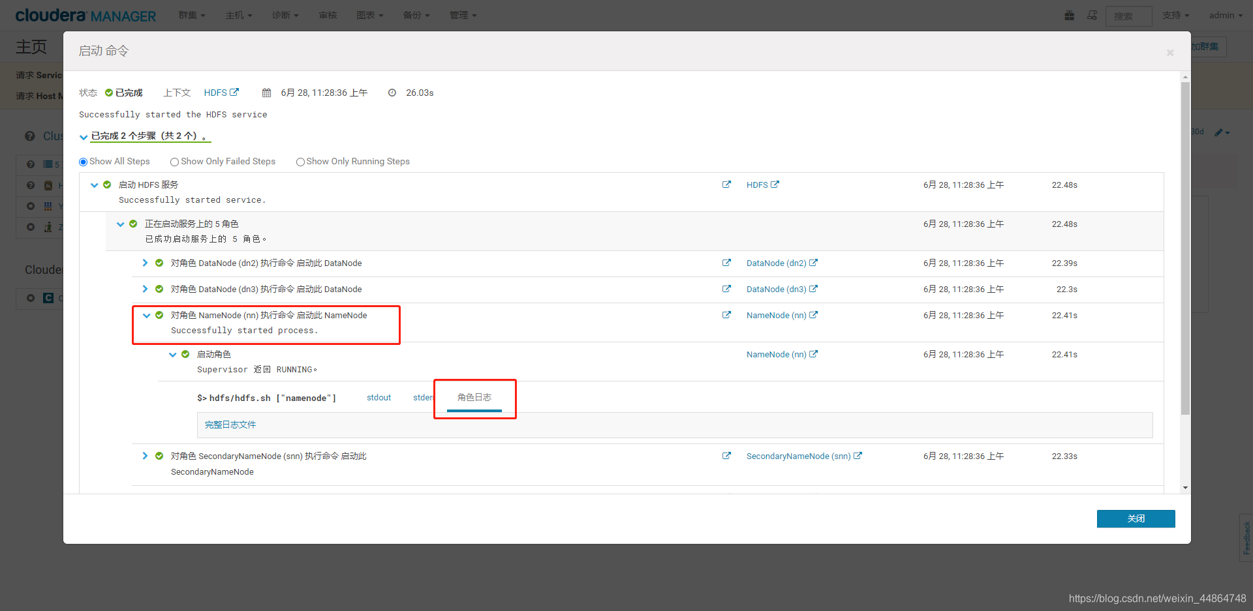Image resolution: width=1253 pixels, height=611 pixels.
Task: Expand the SecondaryNameNode (snn) command step
Action: (145, 456)
